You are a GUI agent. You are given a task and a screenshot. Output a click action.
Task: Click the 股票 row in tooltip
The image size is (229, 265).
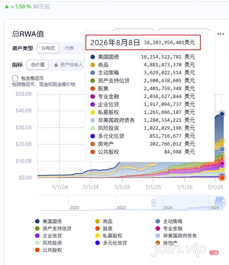142,89
